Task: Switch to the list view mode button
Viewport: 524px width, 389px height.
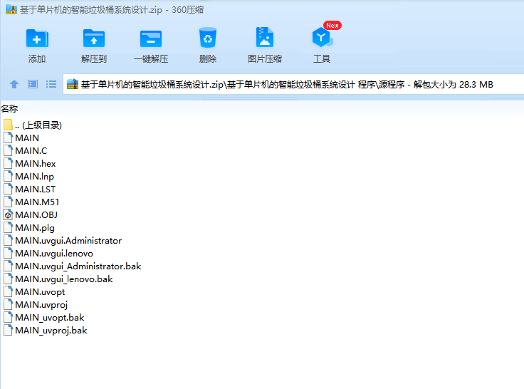Action: click(51, 84)
